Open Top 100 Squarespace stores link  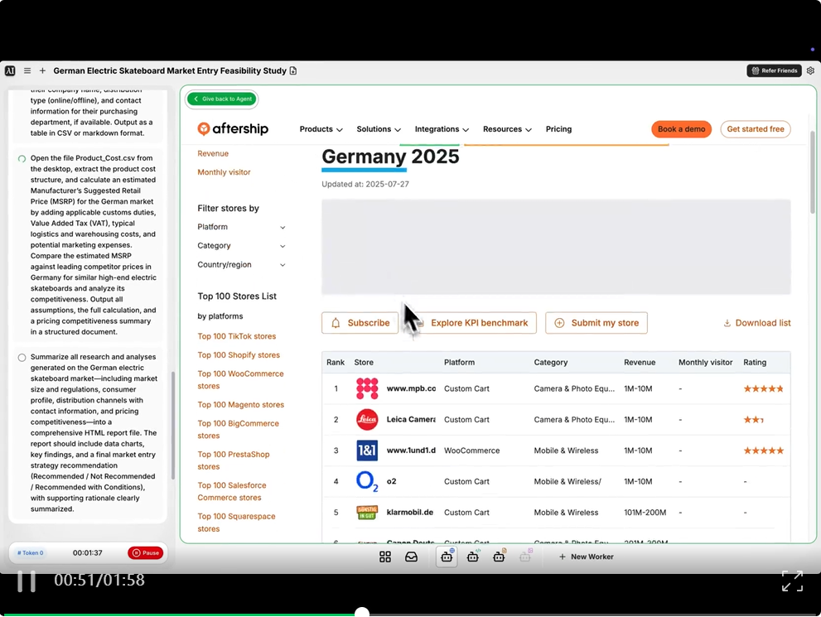pyautogui.click(x=236, y=523)
